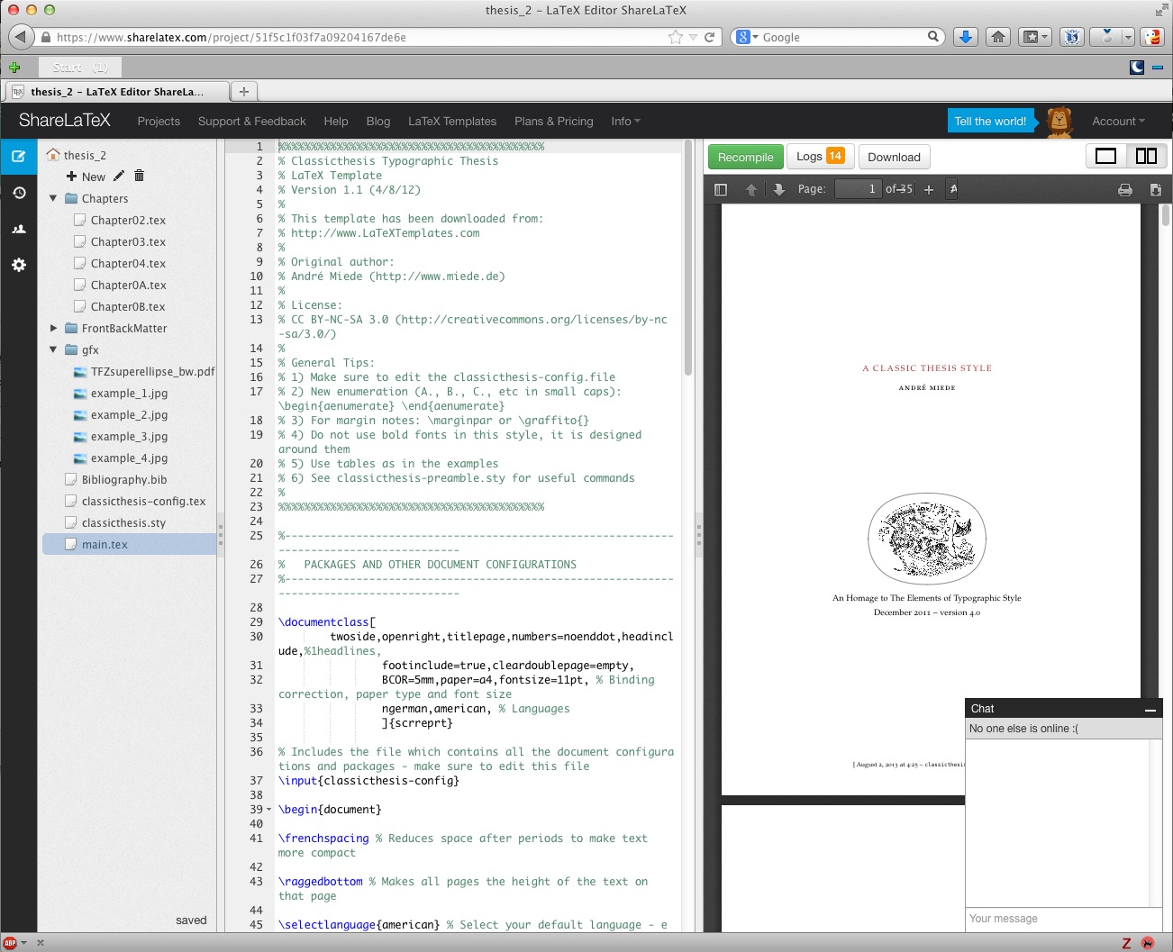
Task: Go to next PDF page arrow
Action: point(778,189)
